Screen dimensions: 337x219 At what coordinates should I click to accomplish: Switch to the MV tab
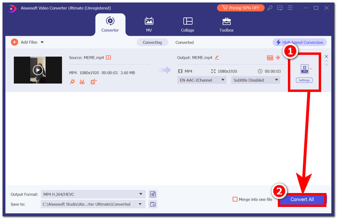(149, 24)
